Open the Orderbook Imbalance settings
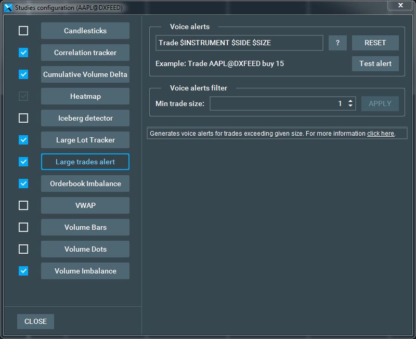This screenshot has height=339, width=416. point(85,184)
